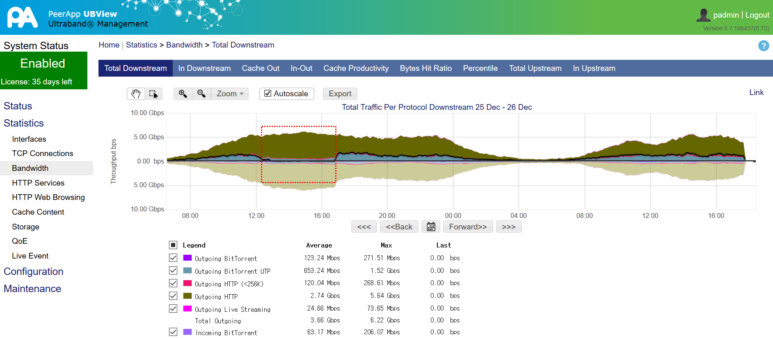Switch to Cache Out tab
The image size is (773, 338).
coord(261,68)
